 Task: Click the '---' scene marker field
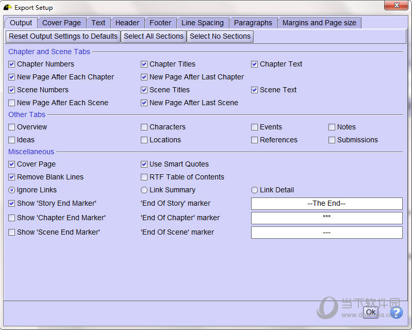[326, 233]
